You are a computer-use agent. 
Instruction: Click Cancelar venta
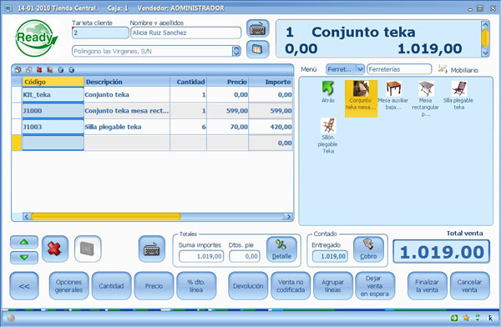pos(469,286)
